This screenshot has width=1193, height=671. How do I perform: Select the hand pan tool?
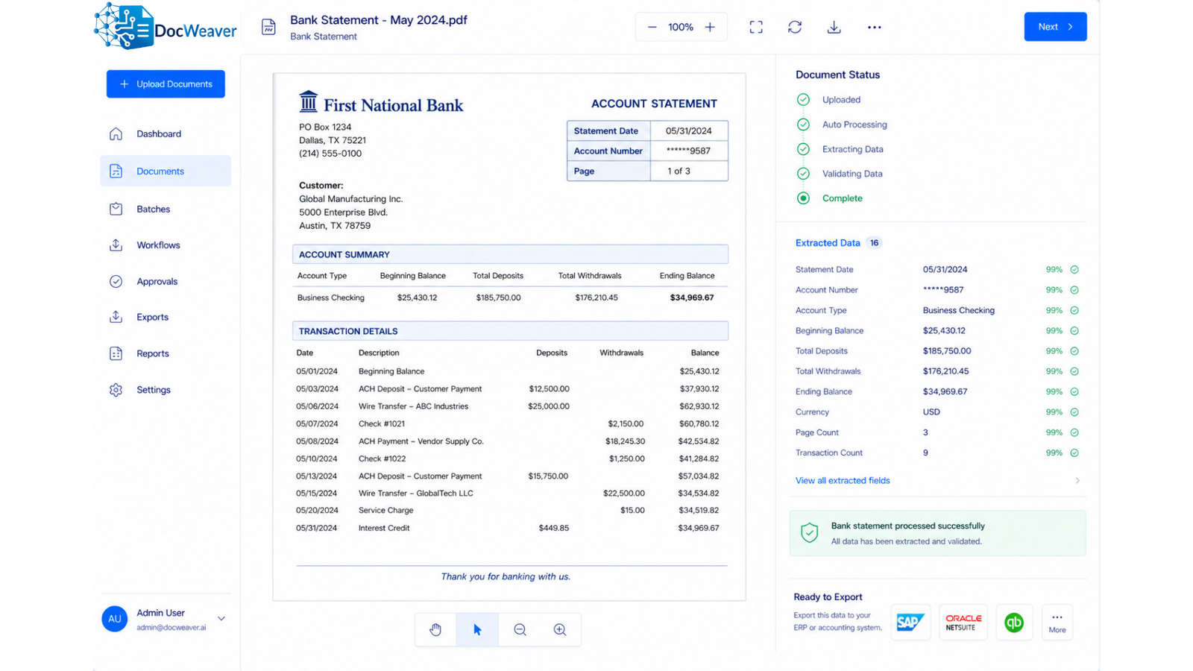[435, 630]
